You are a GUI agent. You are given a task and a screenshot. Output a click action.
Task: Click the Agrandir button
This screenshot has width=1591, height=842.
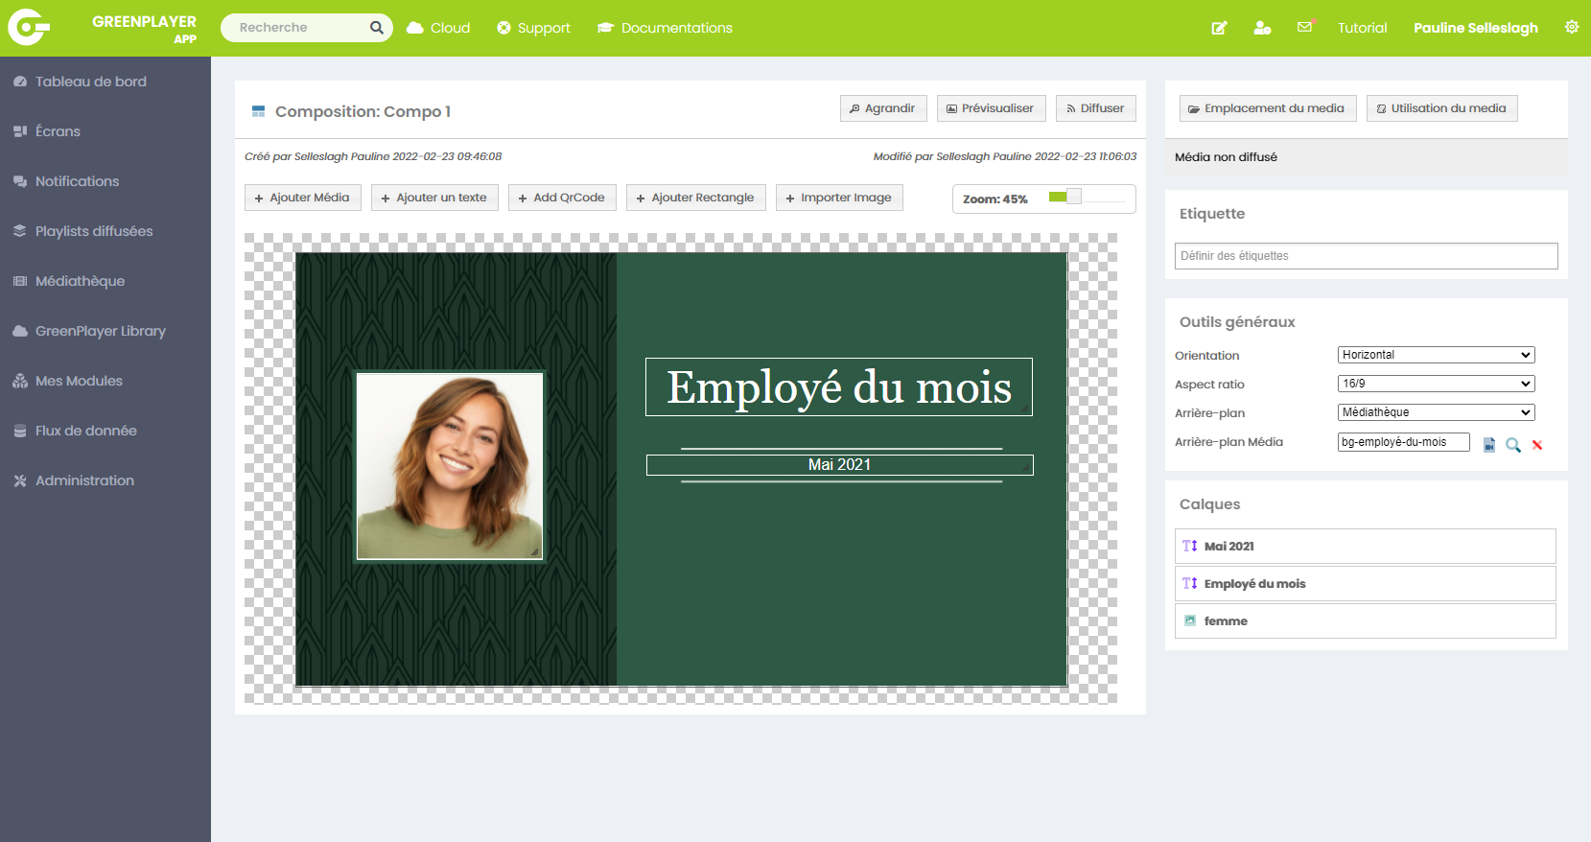[x=883, y=108]
